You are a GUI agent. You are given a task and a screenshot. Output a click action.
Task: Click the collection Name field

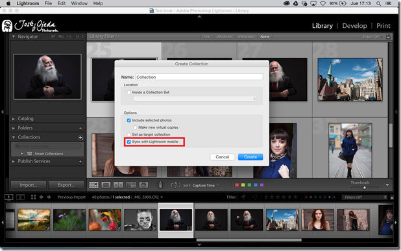[199, 77]
